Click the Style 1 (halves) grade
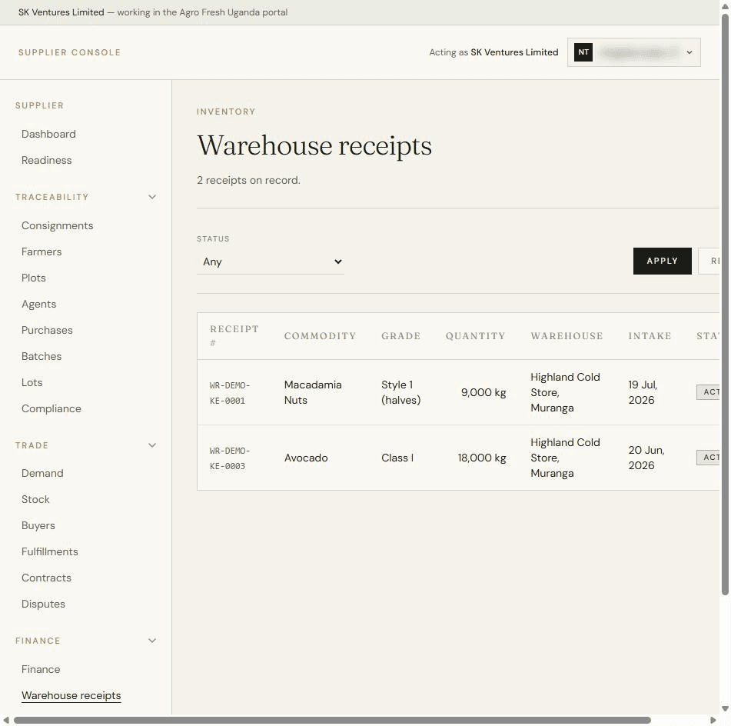This screenshot has height=726, width=731. [401, 392]
